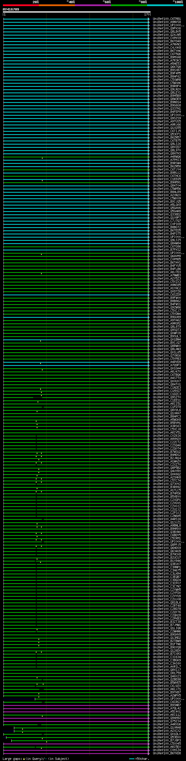The height and width of the screenshot is (761, 186).
Task: Click the purple ~60% legend segment
Action: click(93, 5)
